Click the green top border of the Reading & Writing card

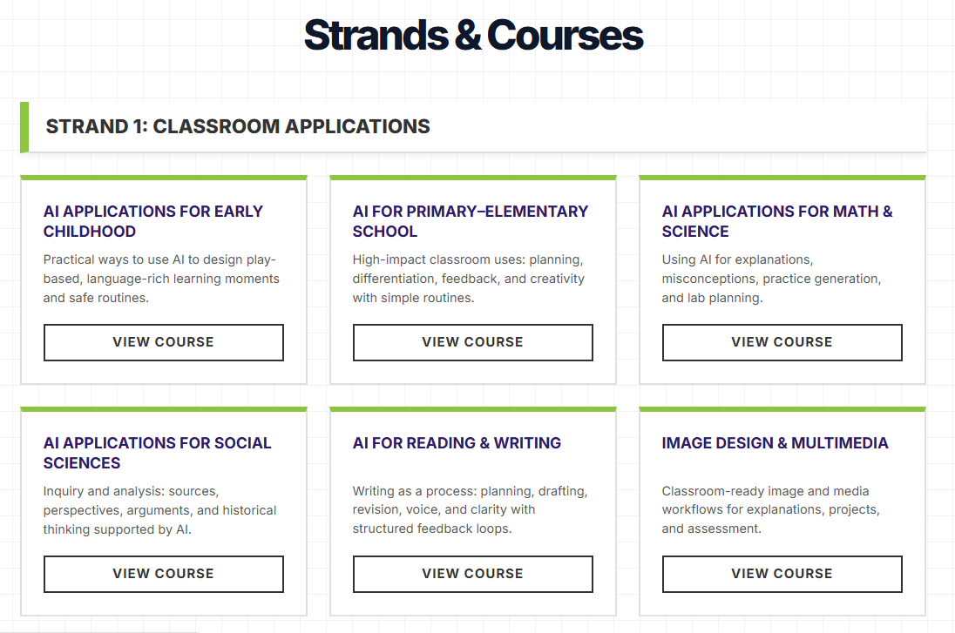point(472,408)
